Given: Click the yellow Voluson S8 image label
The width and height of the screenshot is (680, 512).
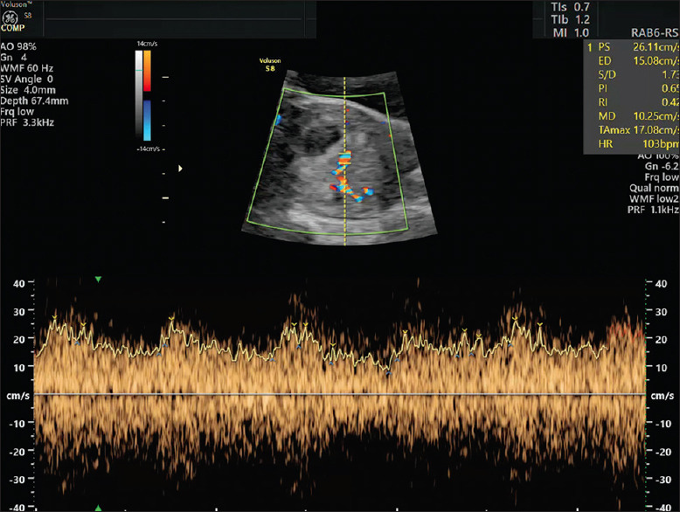Looking at the screenshot, I should tap(270, 65).
